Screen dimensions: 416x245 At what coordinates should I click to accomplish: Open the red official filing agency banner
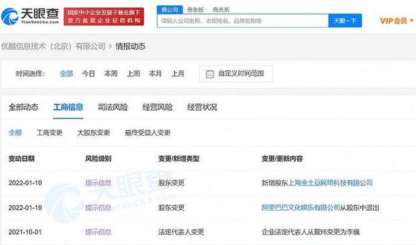[104, 17]
